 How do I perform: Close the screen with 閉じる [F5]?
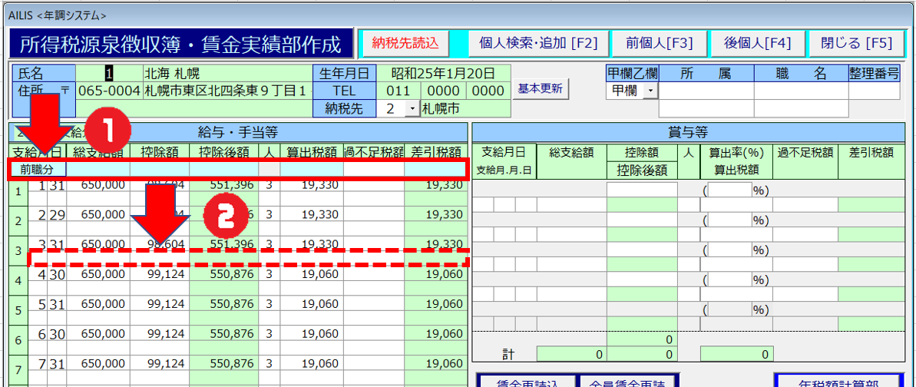coord(856,43)
